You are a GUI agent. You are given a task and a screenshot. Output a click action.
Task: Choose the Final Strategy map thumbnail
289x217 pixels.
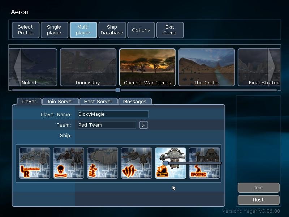click(x=259, y=67)
